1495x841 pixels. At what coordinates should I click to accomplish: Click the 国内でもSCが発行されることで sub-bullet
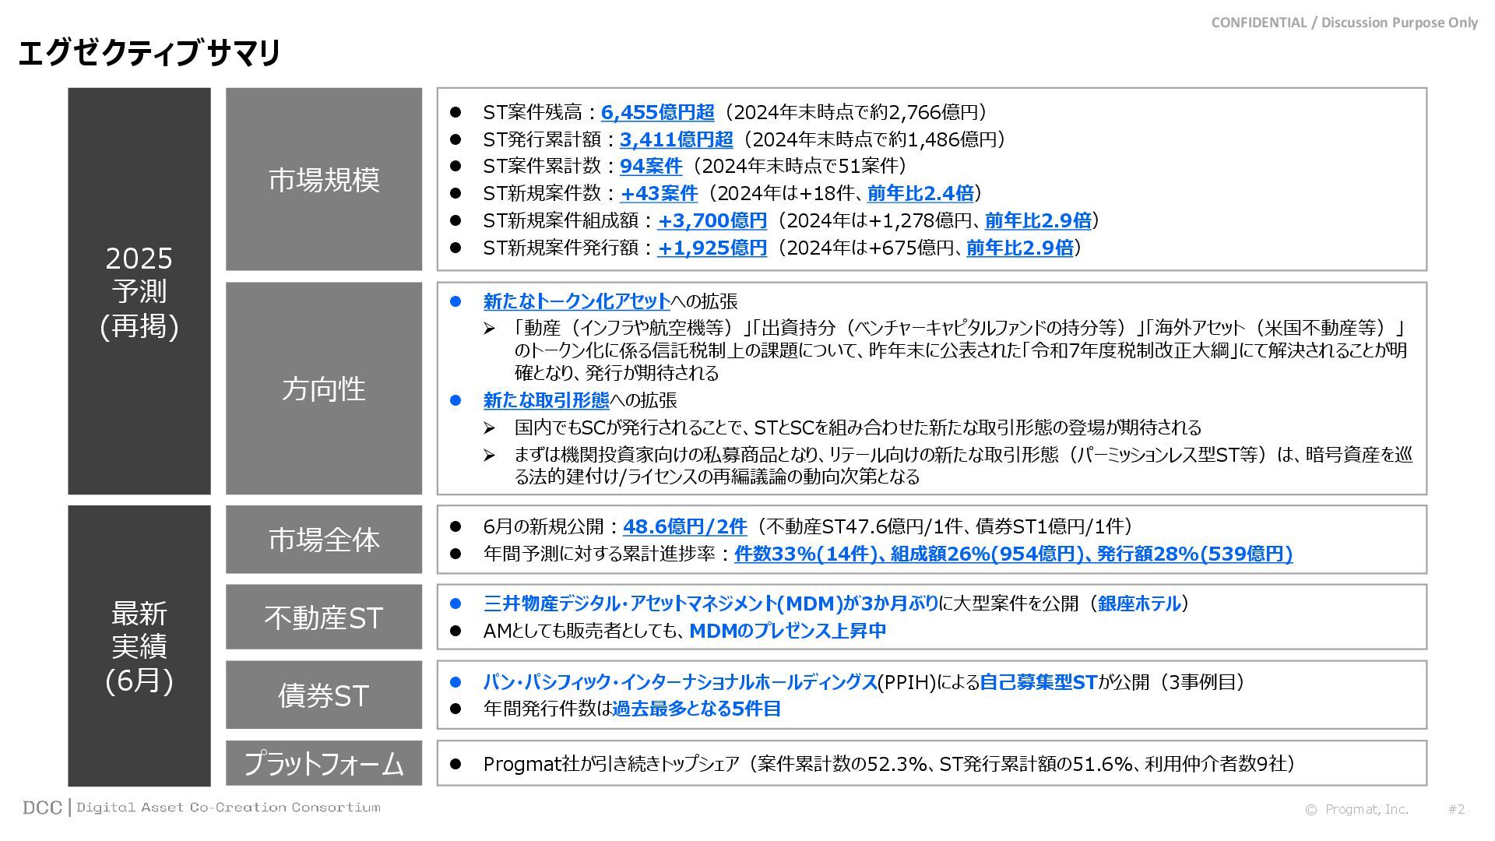pos(858,428)
